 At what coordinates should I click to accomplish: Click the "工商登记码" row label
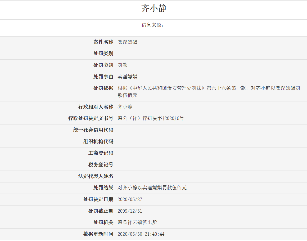click(101, 153)
